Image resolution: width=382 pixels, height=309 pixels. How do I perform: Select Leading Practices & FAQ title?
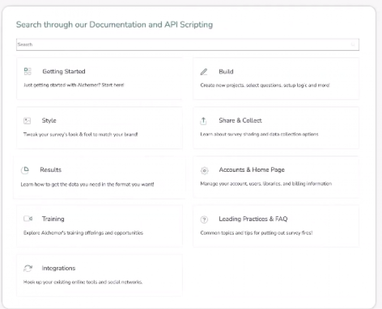[x=253, y=219]
